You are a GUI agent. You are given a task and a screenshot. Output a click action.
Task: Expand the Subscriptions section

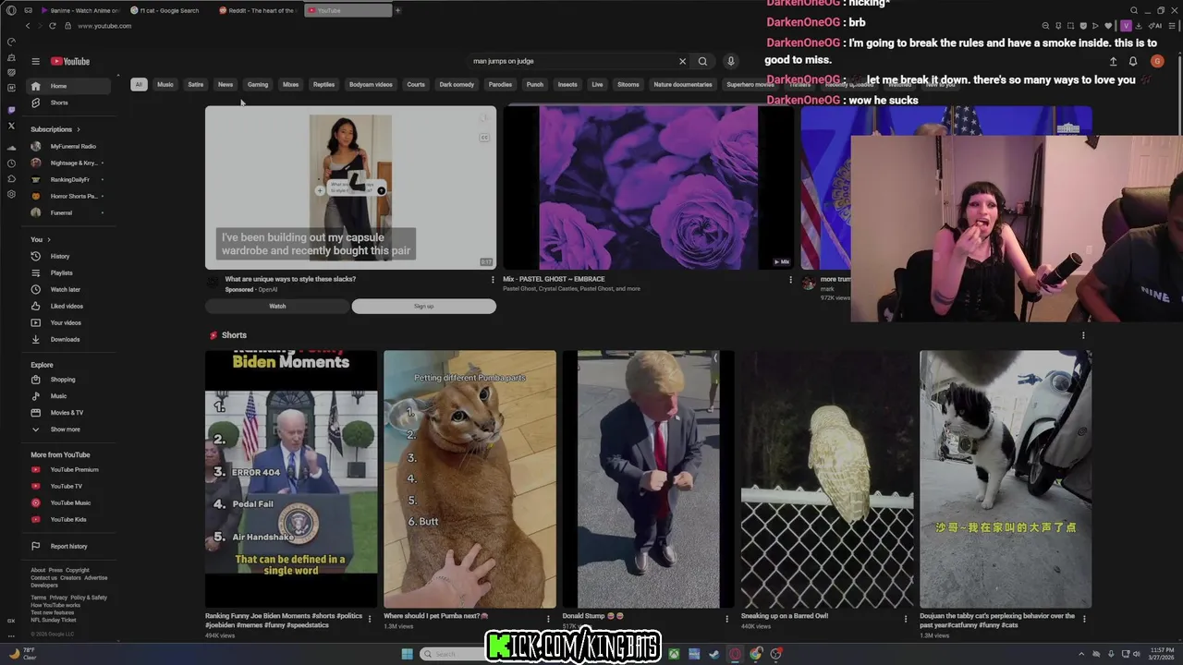coord(55,129)
